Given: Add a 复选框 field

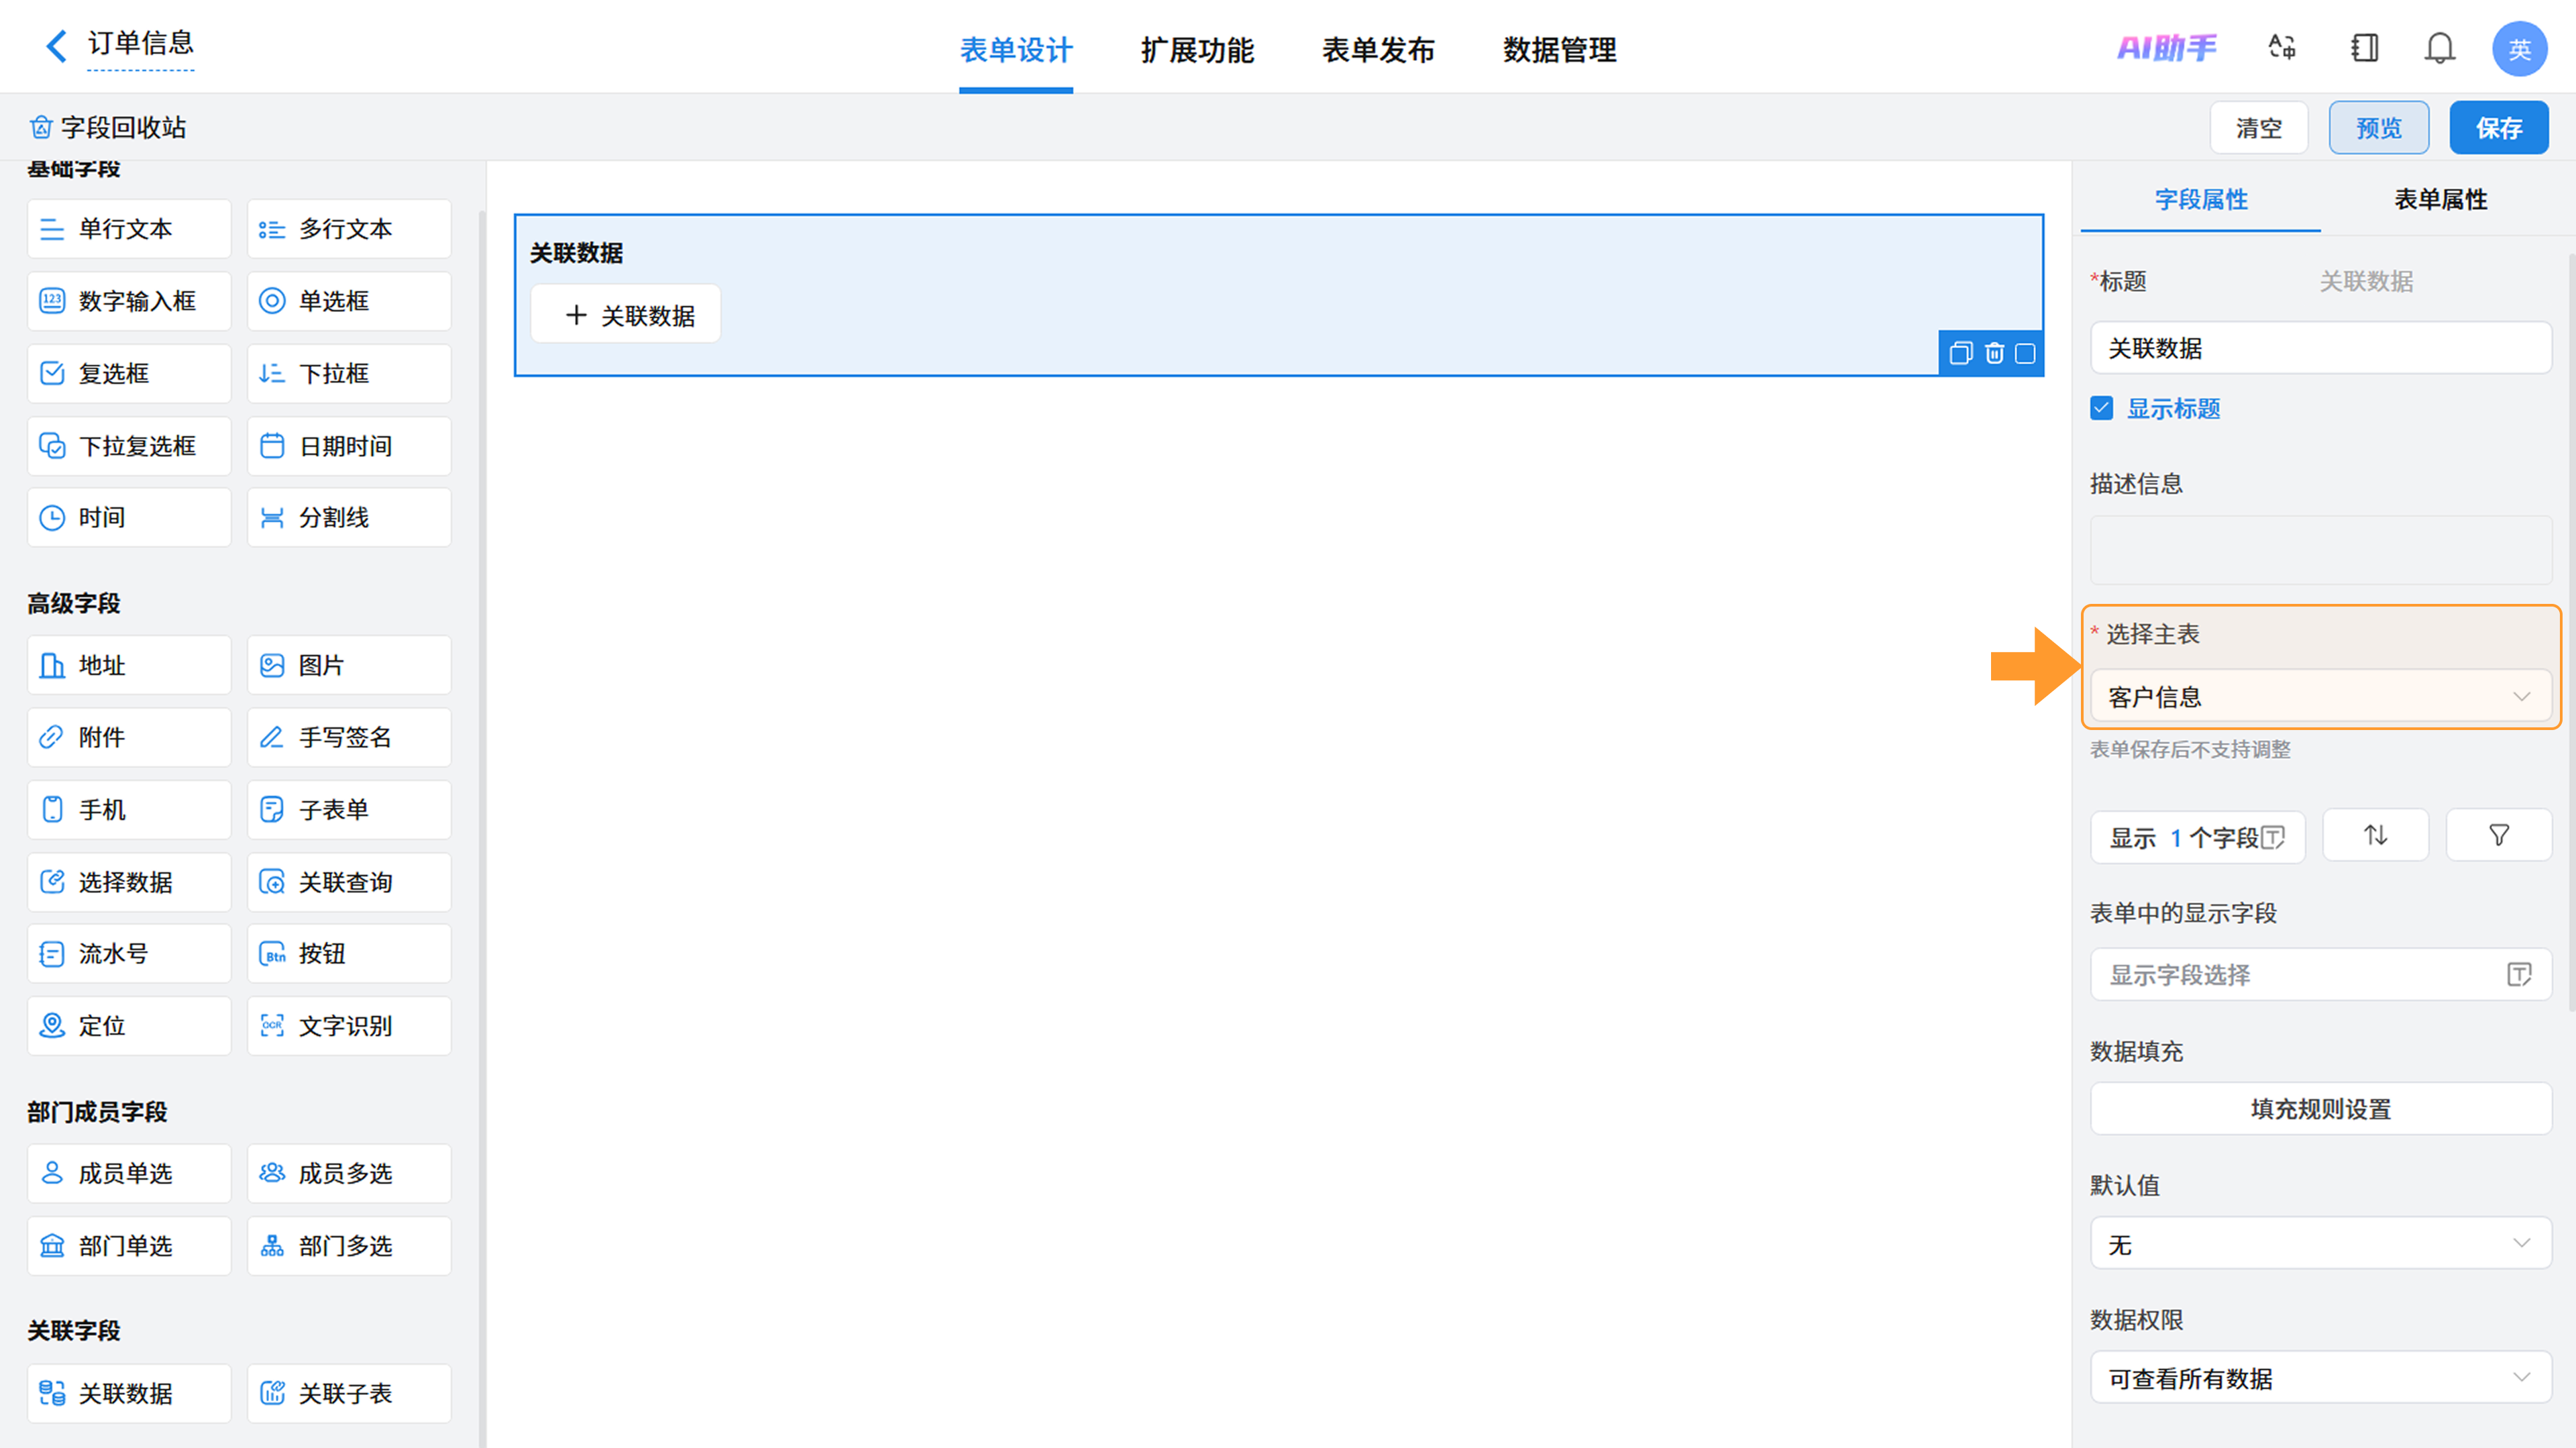Looking at the screenshot, I should 129,373.
